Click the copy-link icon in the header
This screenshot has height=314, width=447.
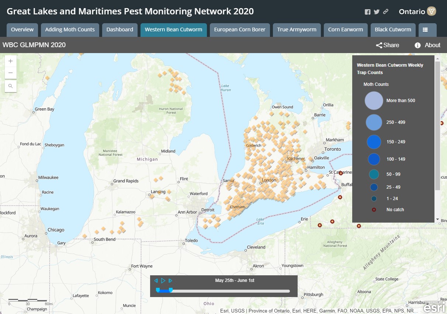[x=385, y=12]
